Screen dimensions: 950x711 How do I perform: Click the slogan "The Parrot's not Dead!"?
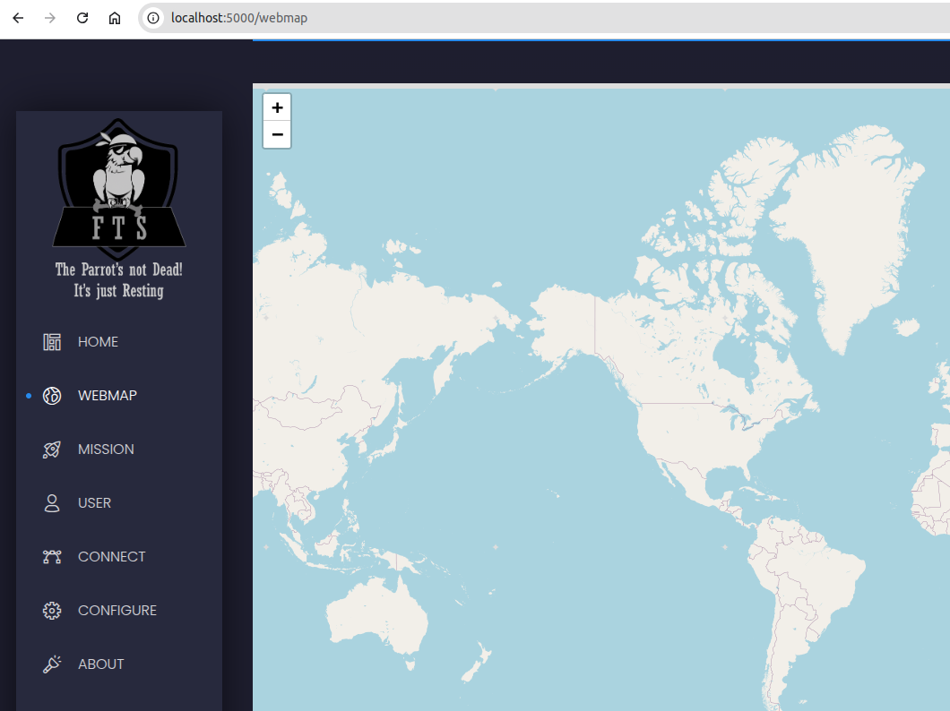pyautogui.click(x=118, y=270)
